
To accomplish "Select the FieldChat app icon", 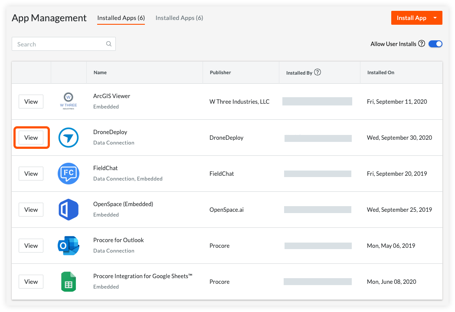I will (68, 174).
